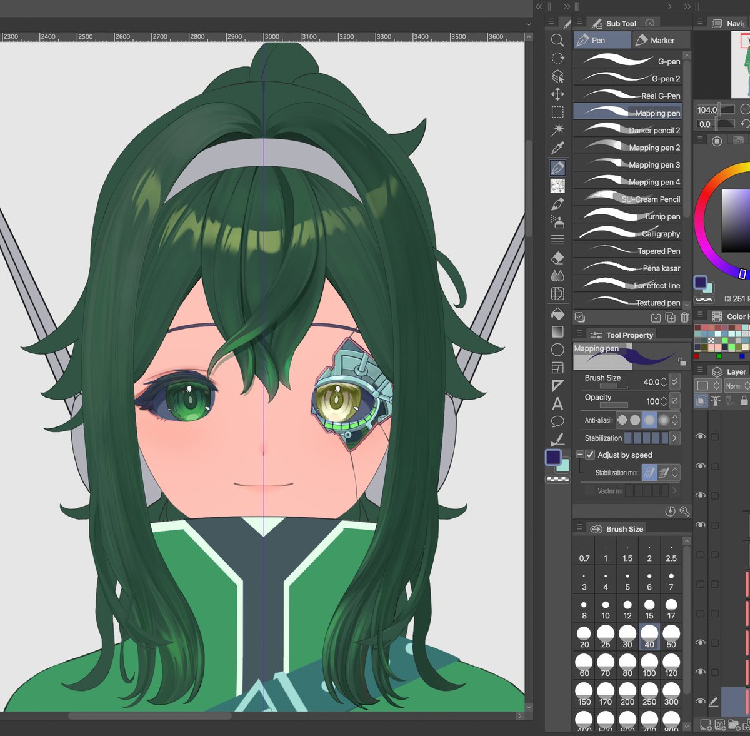Image resolution: width=750 pixels, height=736 pixels.
Task: Click the Tool Property panel tab
Action: (622, 335)
